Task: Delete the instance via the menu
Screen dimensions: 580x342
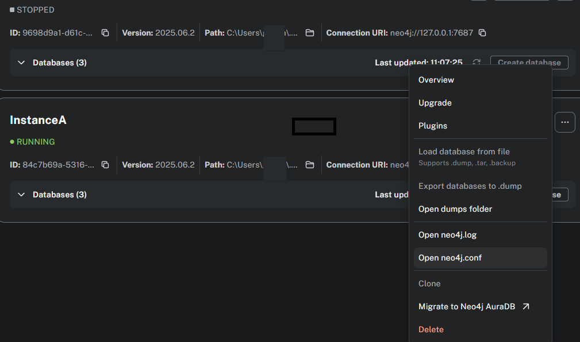Action: click(431, 329)
